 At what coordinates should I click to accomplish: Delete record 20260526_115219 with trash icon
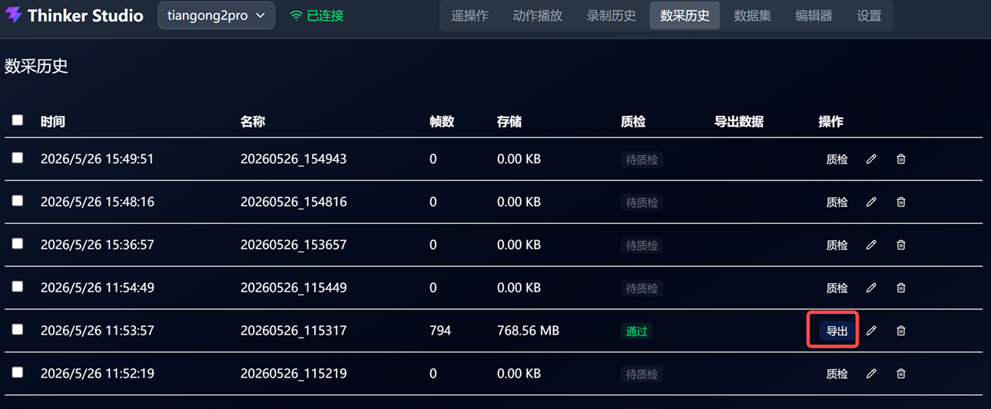click(x=901, y=374)
